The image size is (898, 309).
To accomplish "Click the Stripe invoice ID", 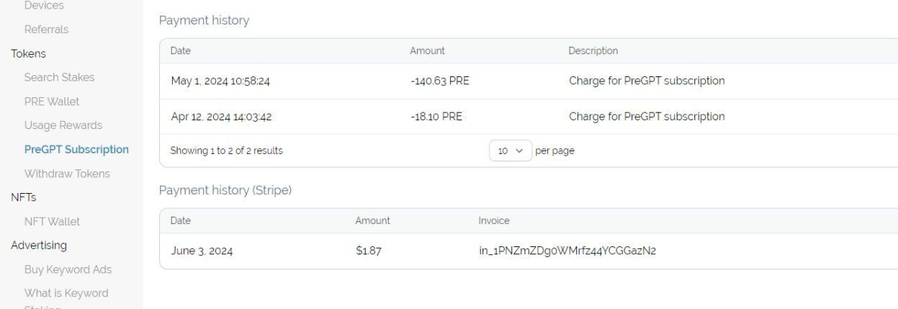I will (567, 251).
